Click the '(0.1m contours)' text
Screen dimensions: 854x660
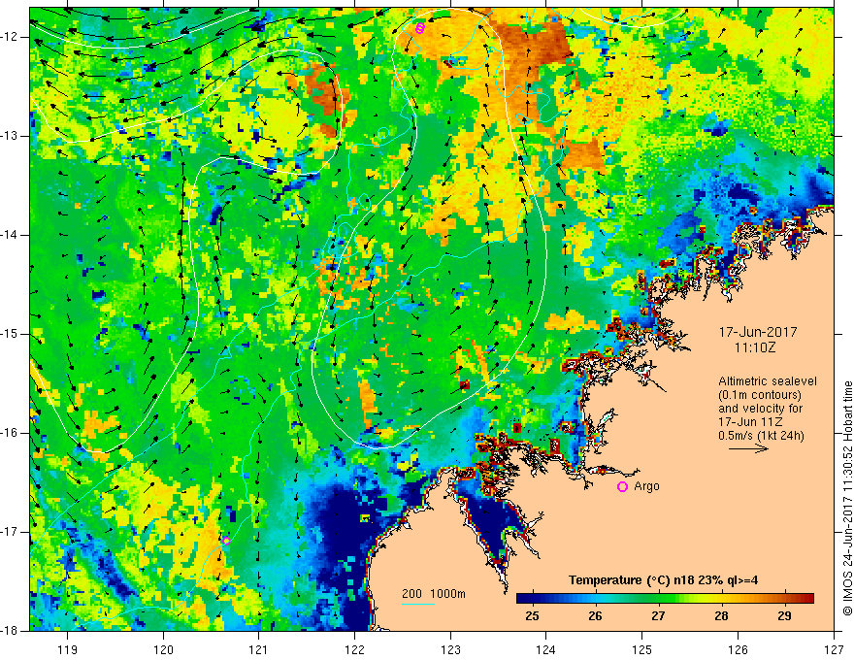click(759, 395)
